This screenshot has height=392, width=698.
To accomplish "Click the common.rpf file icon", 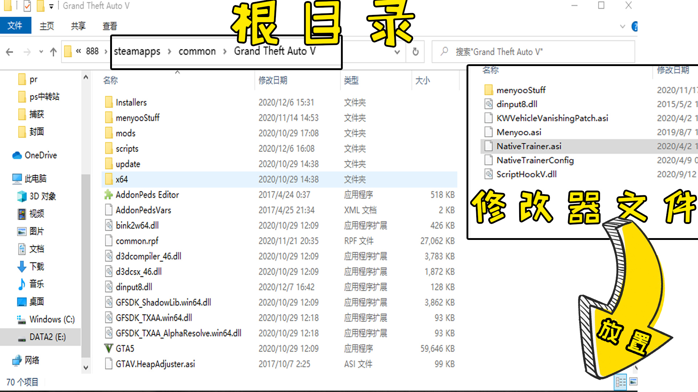I will point(109,241).
